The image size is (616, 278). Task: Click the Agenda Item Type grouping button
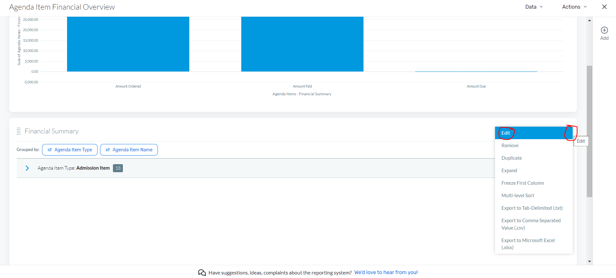70,150
